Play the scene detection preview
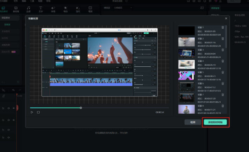 (x=32, y=112)
